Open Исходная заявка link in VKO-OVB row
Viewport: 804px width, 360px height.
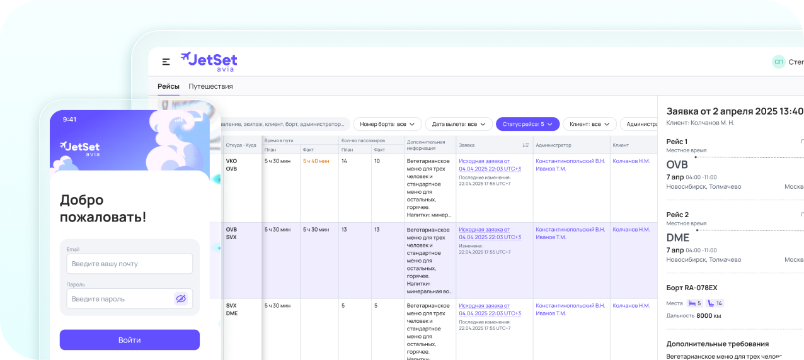[485, 160]
